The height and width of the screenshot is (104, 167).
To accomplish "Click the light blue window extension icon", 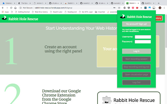I will 150,8.
